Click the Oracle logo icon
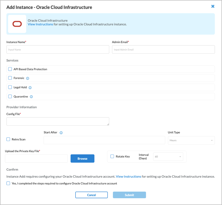 pyautogui.click(x=17, y=24)
